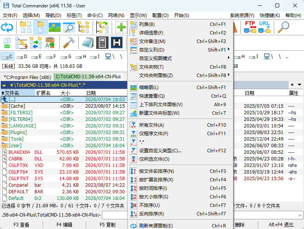This screenshot has width=304, height=229.
Task: Click right panel asterisk favorites button
Action: 292,84
